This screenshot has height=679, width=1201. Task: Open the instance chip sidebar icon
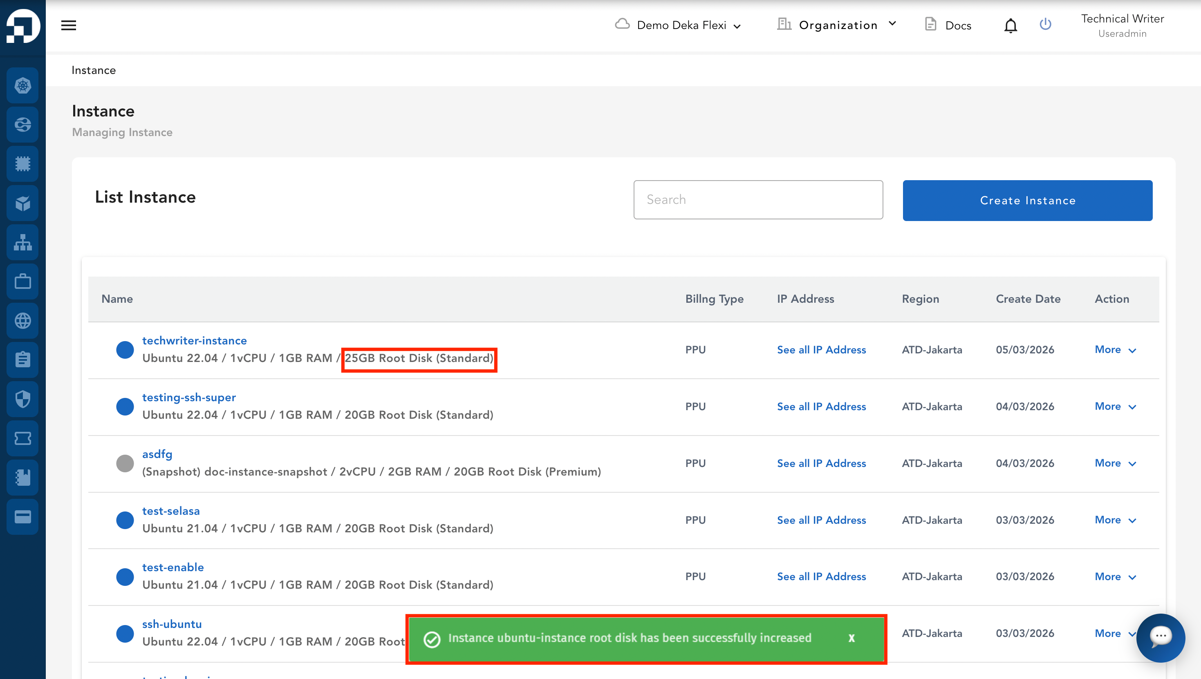[x=22, y=164]
